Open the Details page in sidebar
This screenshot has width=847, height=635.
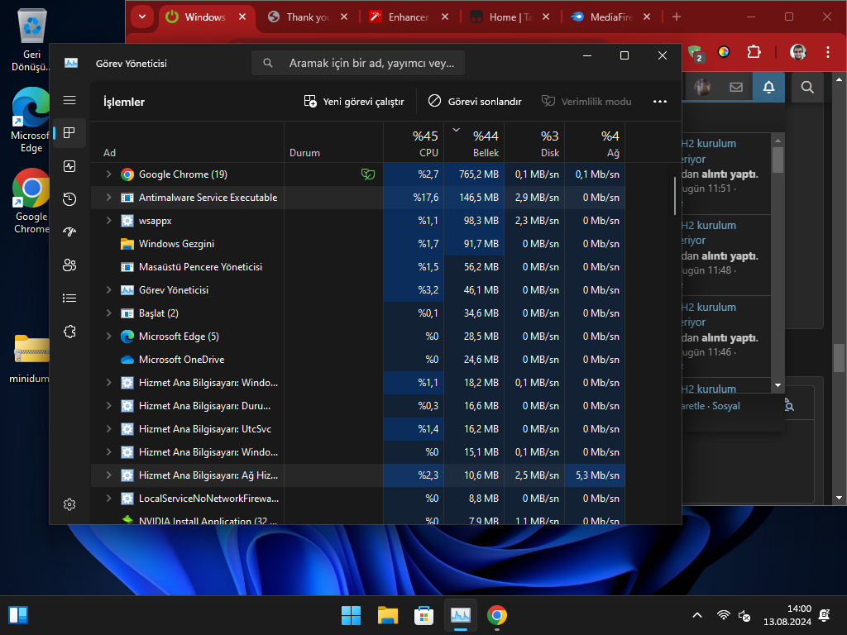tap(69, 298)
